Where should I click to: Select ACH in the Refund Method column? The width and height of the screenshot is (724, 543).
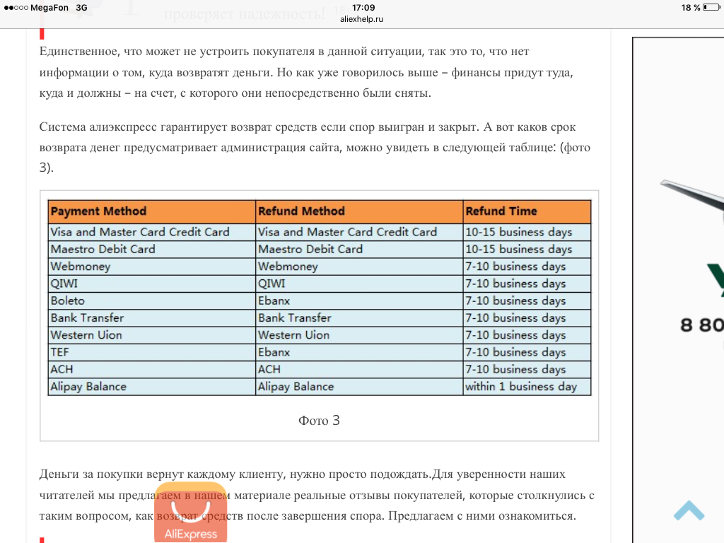click(x=359, y=369)
